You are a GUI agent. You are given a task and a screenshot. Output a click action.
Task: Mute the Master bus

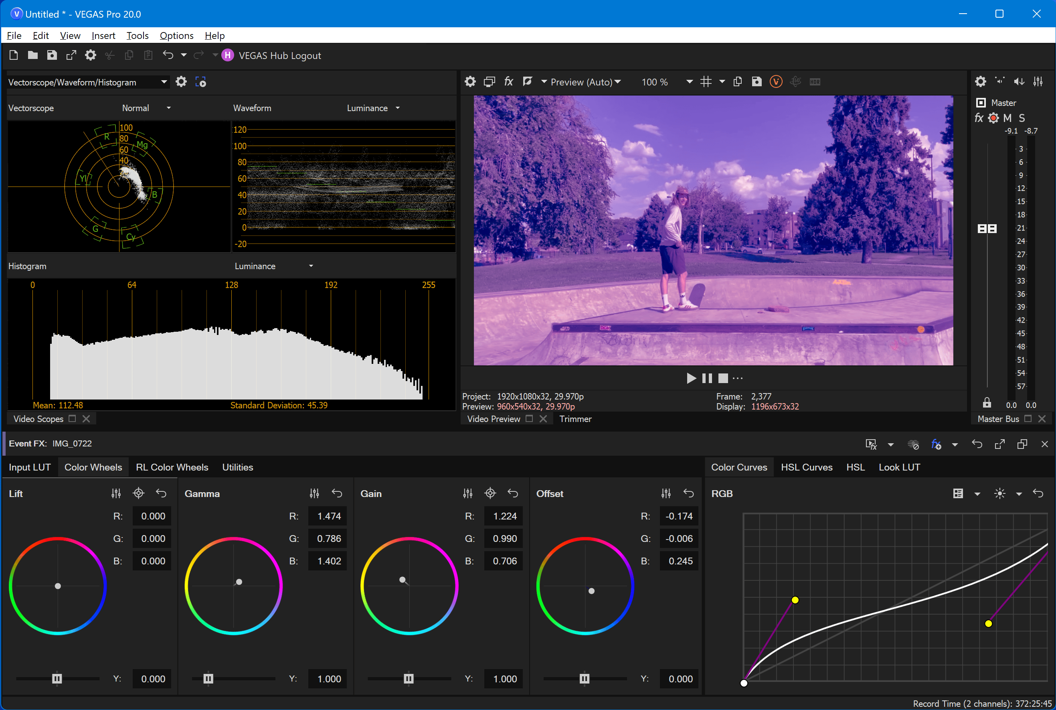pyautogui.click(x=1007, y=118)
